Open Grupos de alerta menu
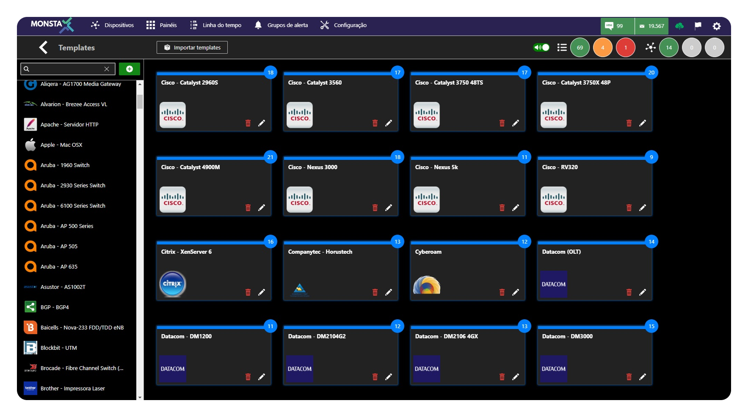The width and height of the screenshot is (748, 417). coord(281,25)
